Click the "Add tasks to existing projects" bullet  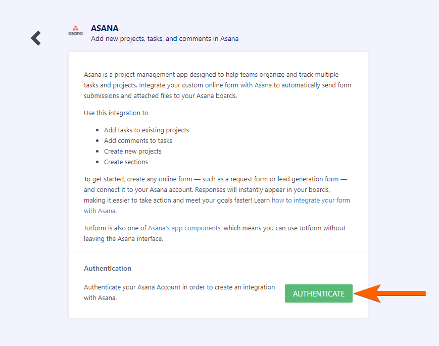(x=147, y=130)
